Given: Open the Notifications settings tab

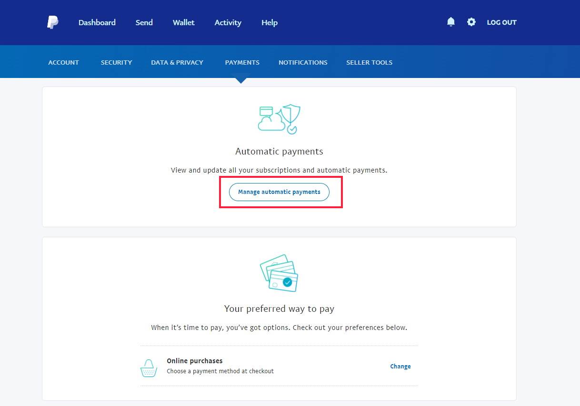Looking at the screenshot, I should click(303, 62).
